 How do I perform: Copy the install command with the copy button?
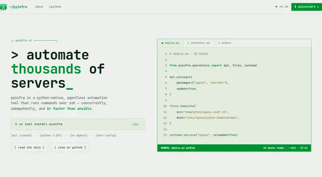point(135,124)
